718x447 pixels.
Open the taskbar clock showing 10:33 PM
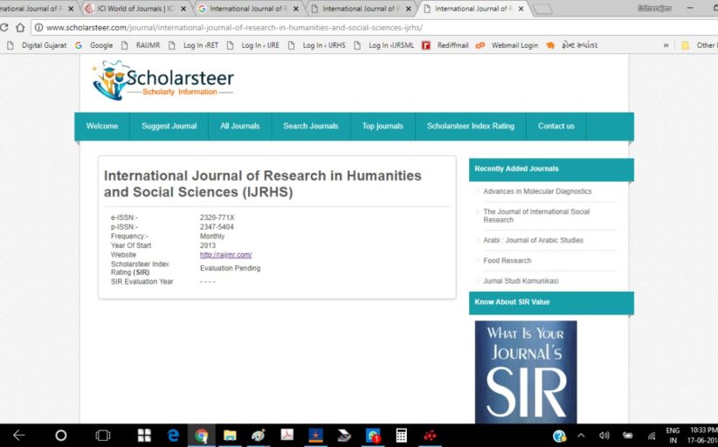702,436
